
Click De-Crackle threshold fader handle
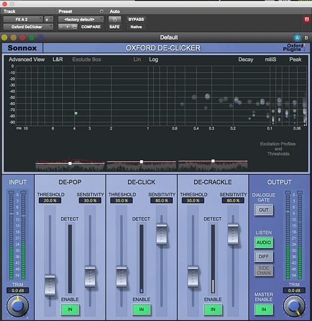coord(193,276)
